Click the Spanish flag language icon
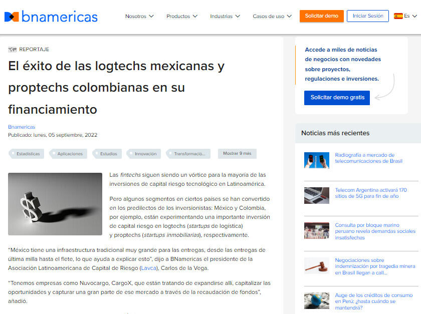 pos(398,16)
